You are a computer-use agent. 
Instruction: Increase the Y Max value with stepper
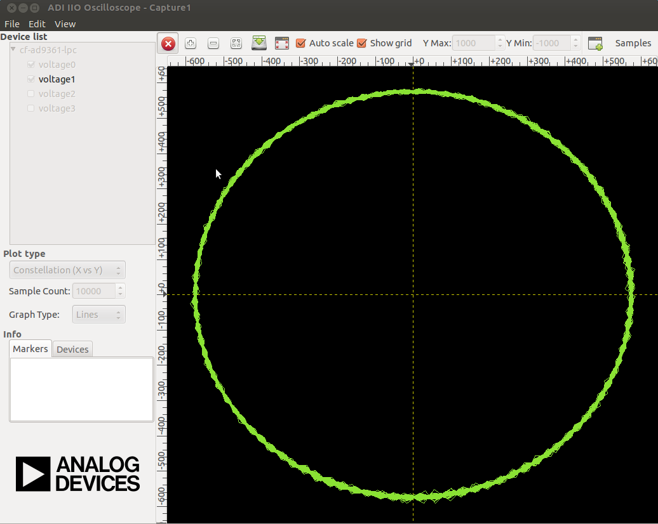500,40
